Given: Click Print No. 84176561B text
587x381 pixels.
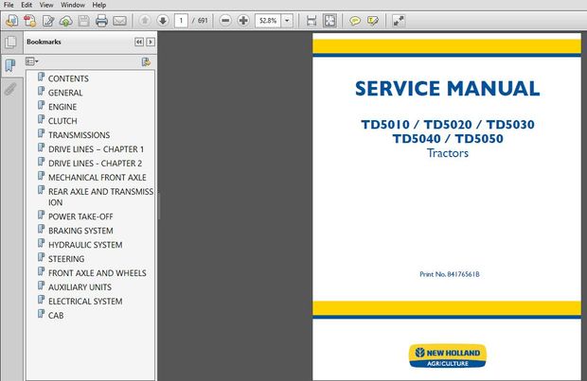Looking at the screenshot, I should pos(449,274).
